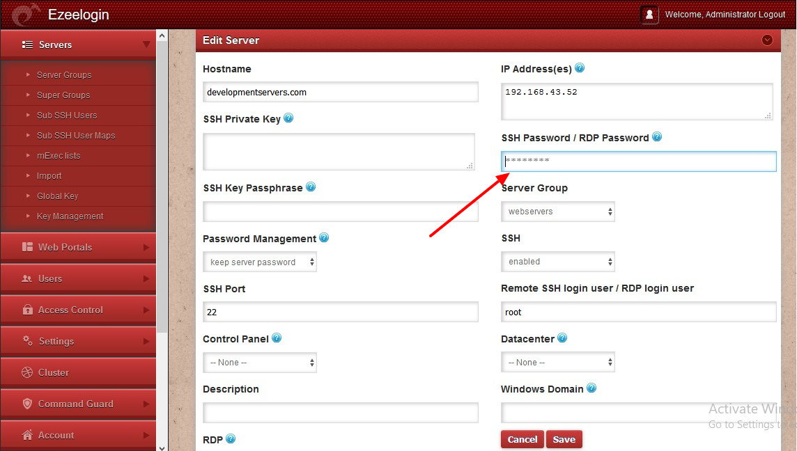Click sidebar scrollbar up arrow
The width and height of the screenshot is (797, 451).
pos(162,35)
